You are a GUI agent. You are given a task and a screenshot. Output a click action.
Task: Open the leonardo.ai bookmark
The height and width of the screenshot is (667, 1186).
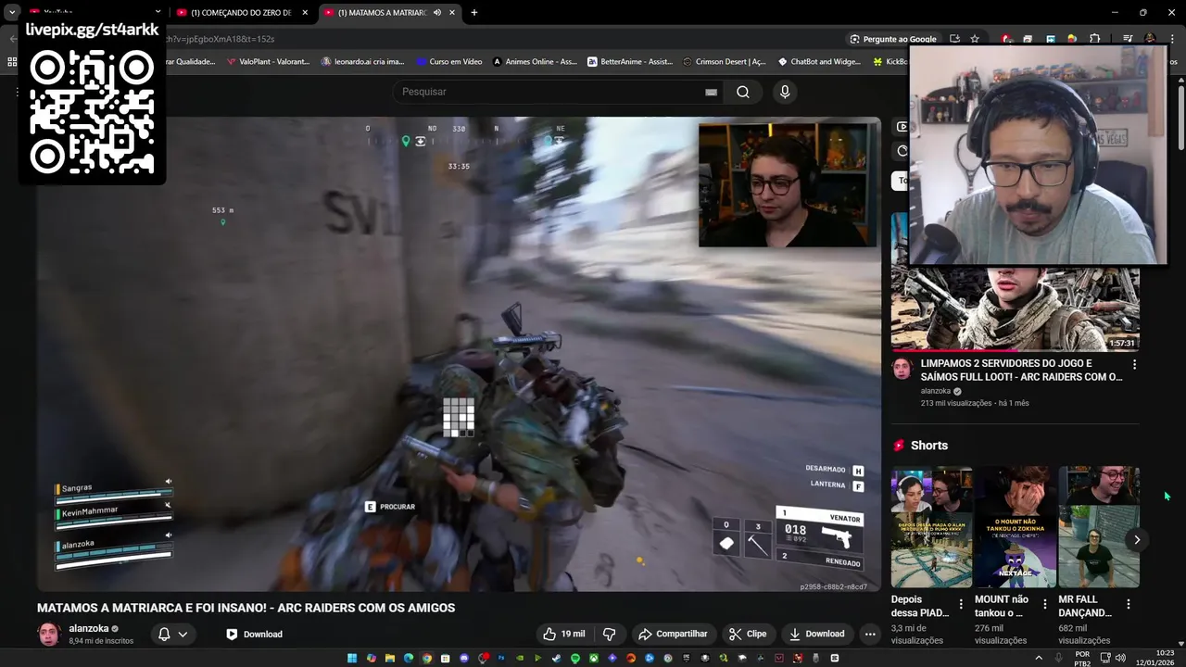tap(363, 62)
